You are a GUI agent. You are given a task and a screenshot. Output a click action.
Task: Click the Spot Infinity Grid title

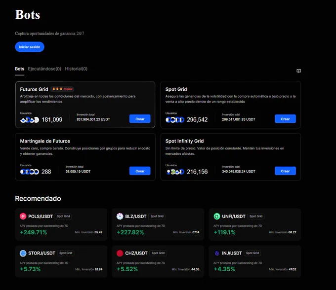pyautogui.click(x=184, y=141)
